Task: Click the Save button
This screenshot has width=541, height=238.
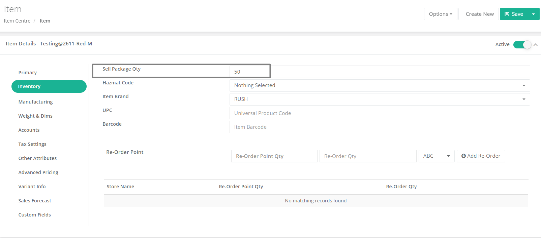Action: (513, 14)
